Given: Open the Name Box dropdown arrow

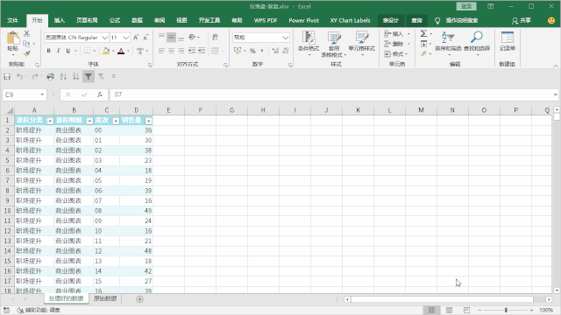Looking at the screenshot, I should [x=42, y=94].
